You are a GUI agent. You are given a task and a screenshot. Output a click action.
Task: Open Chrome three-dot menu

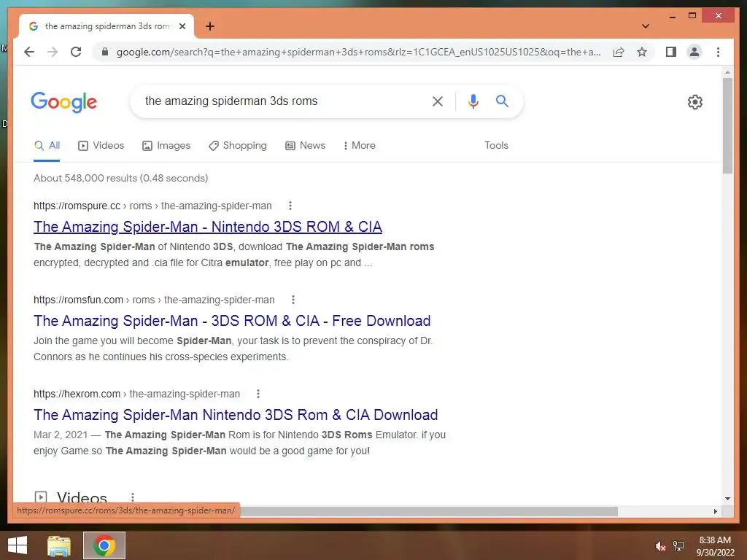(718, 52)
